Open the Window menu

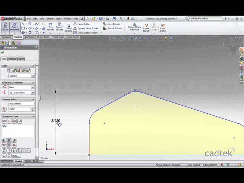coord(67,19)
